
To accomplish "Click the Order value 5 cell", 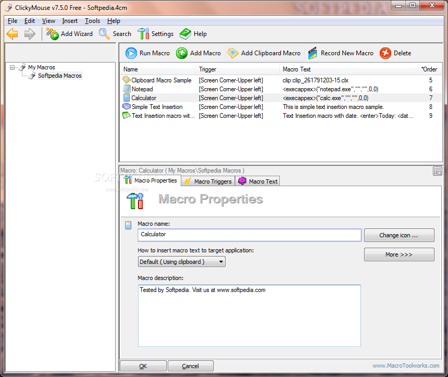I will tap(431, 80).
